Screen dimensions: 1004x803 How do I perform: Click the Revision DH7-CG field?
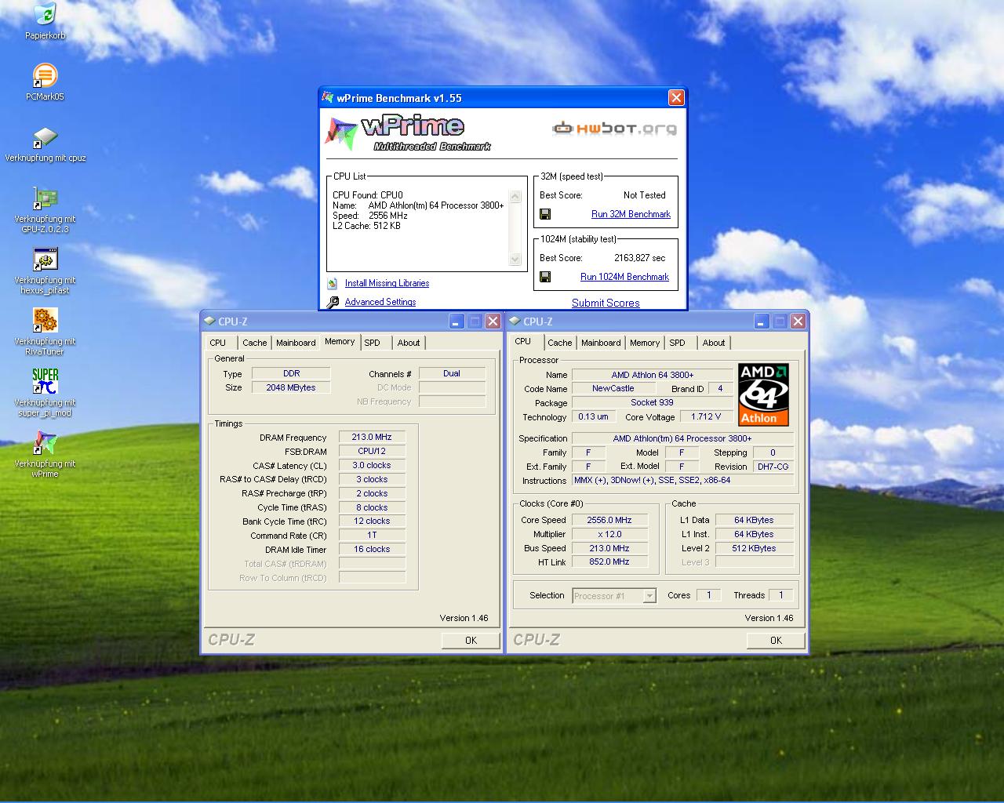pyautogui.click(x=773, y=466)
